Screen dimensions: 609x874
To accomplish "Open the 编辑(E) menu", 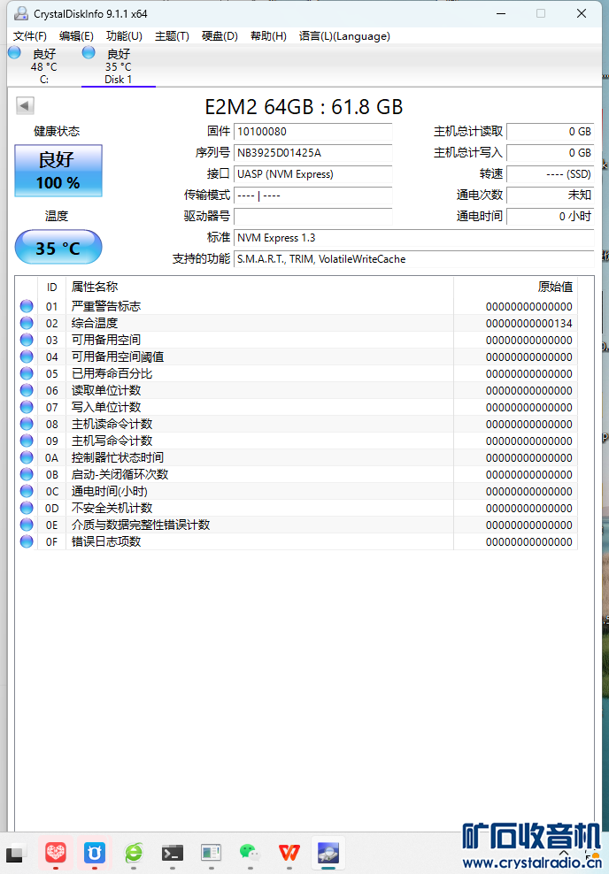I will (x=76, y=36).
